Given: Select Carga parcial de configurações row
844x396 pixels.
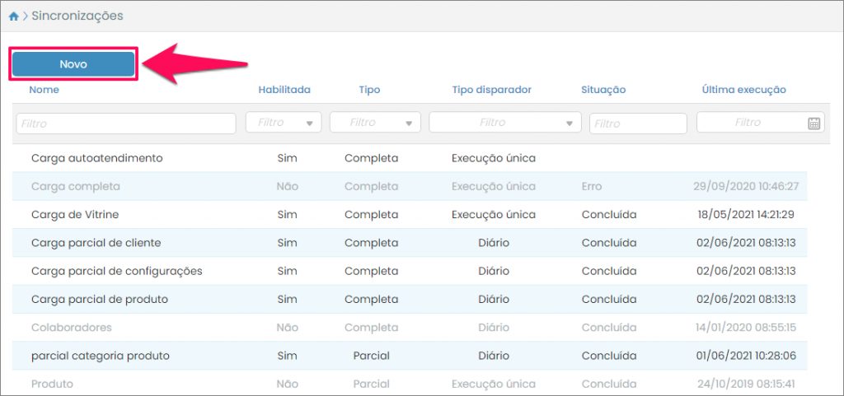Looking at the screenshot, I should pyautogui.click(x=116, y=271).
